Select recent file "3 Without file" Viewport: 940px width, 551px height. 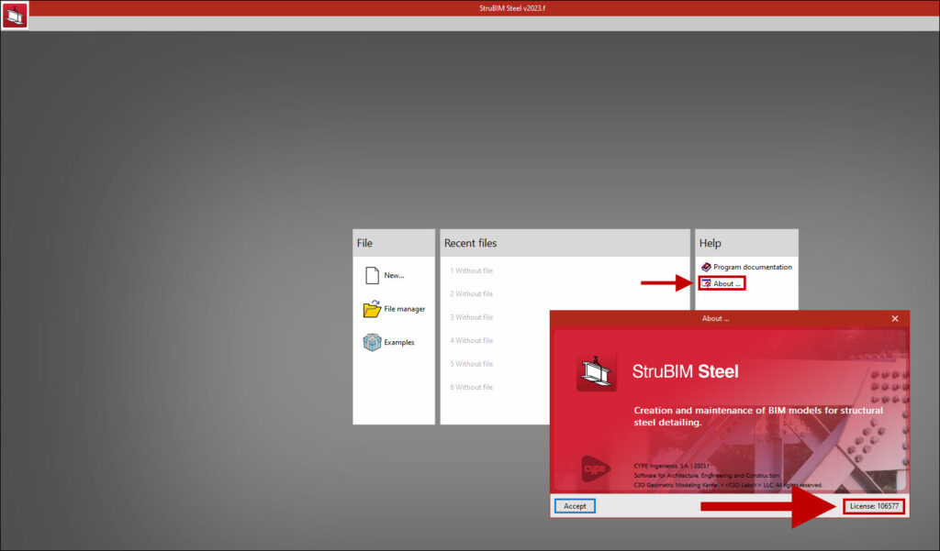click(x=471, y=317)
